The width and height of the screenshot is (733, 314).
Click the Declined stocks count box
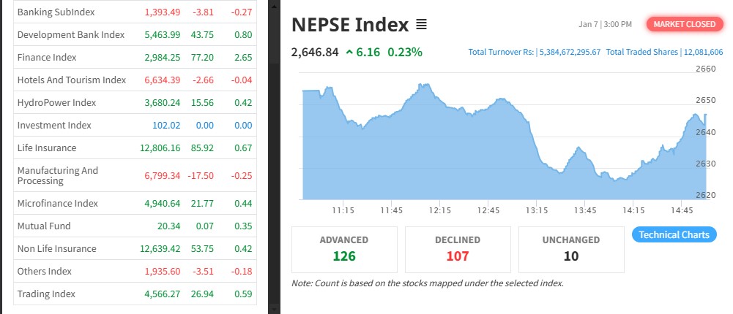458,249
